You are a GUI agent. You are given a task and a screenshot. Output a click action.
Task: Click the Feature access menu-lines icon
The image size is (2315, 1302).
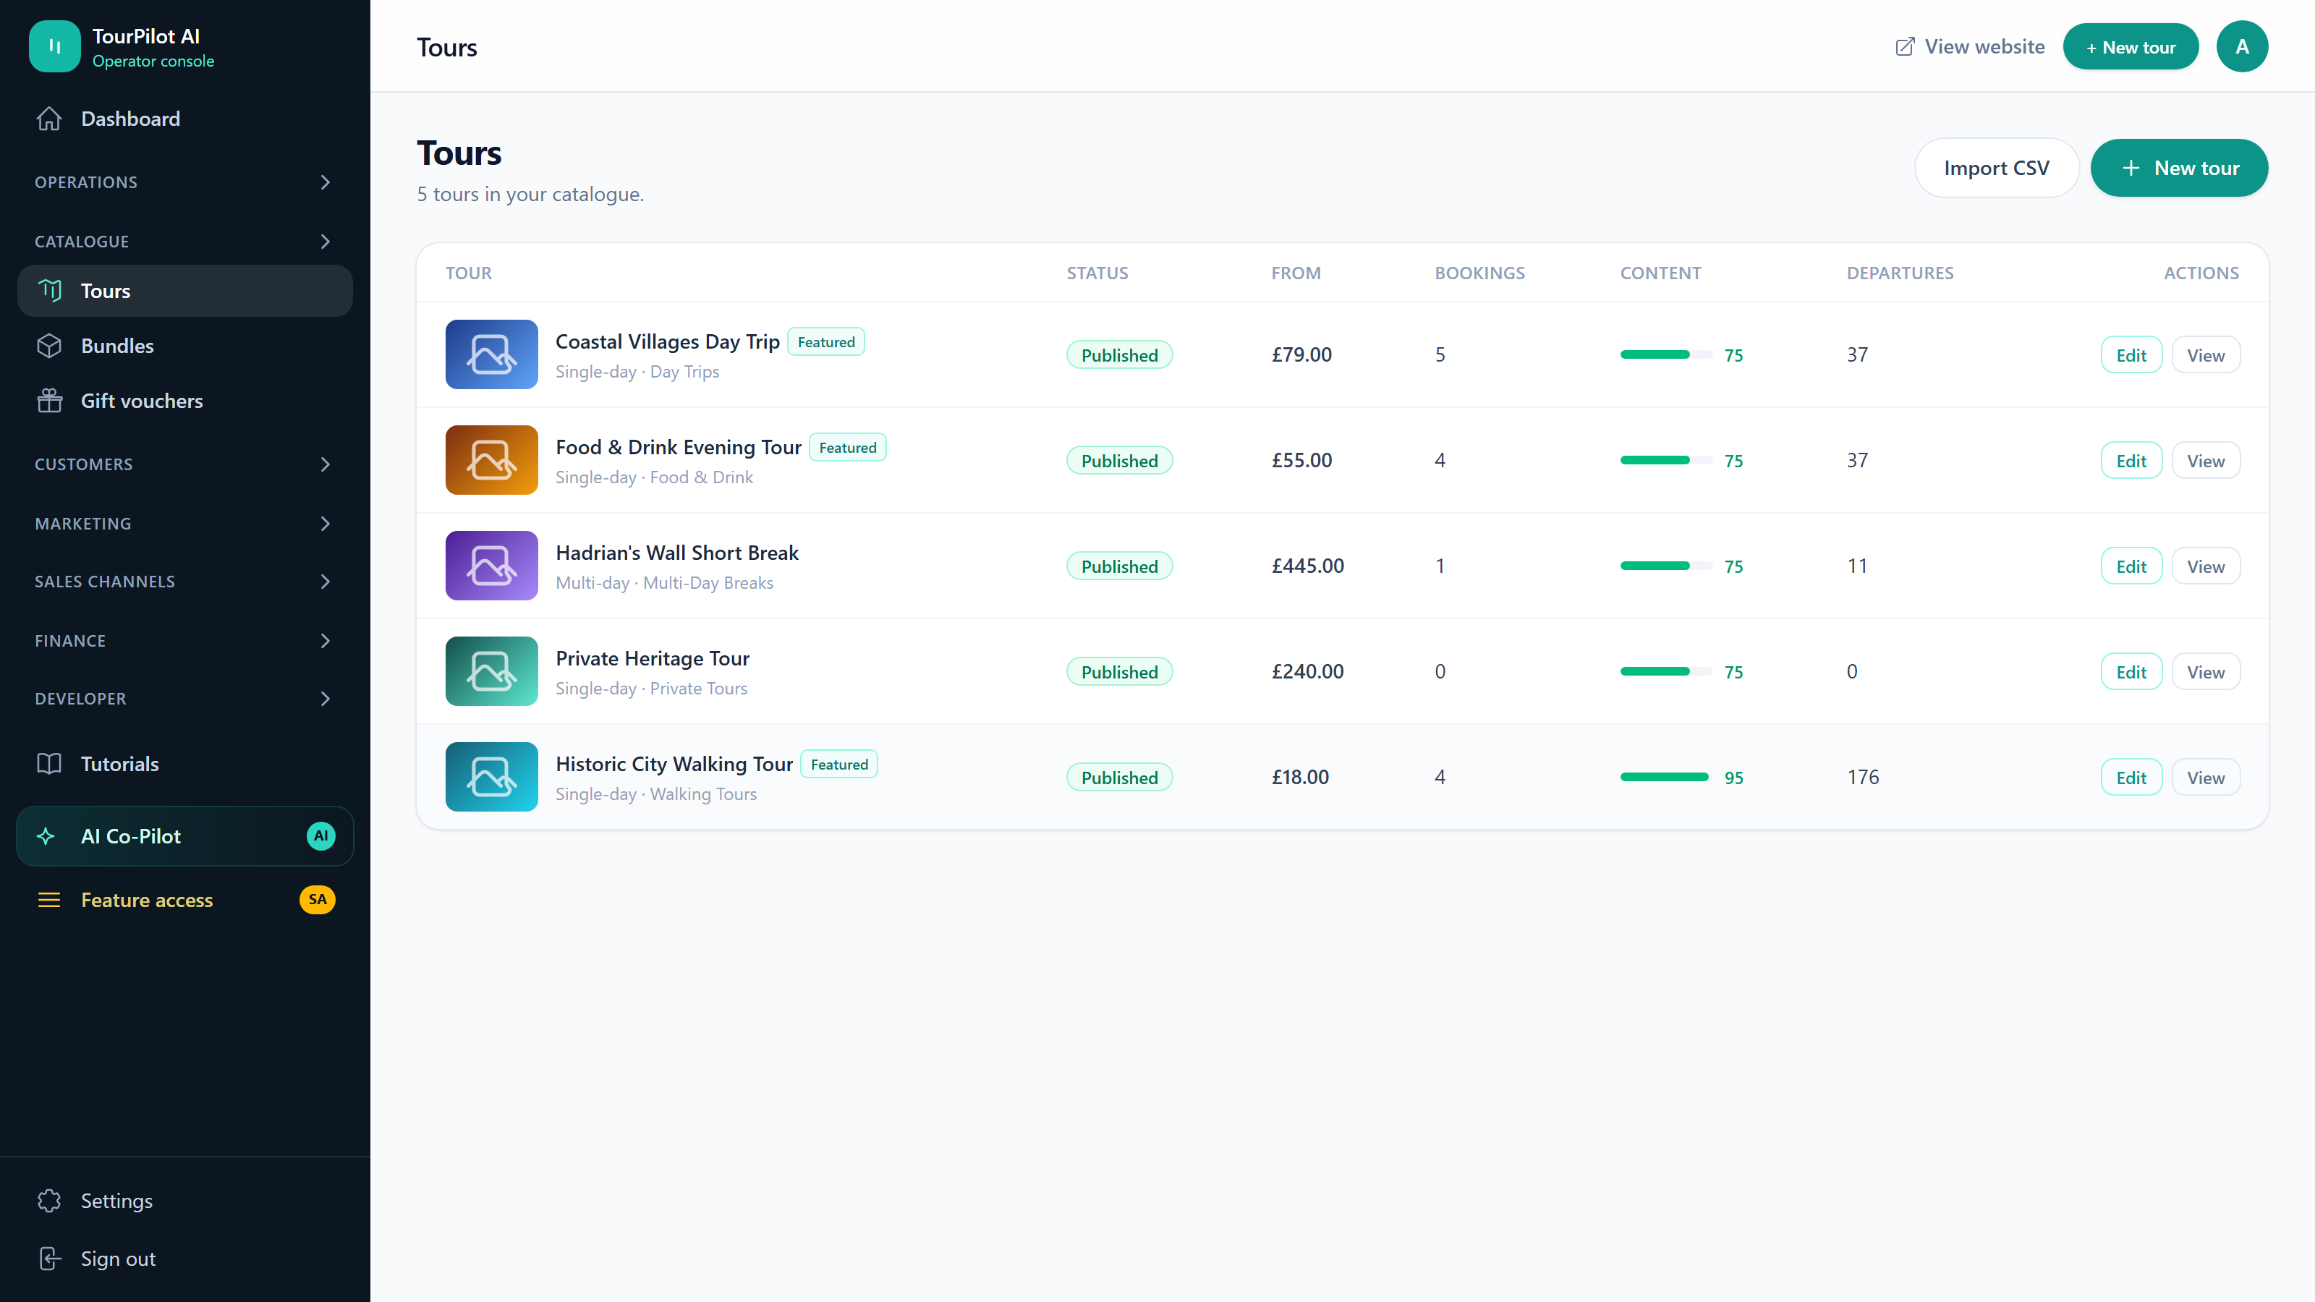49,901
